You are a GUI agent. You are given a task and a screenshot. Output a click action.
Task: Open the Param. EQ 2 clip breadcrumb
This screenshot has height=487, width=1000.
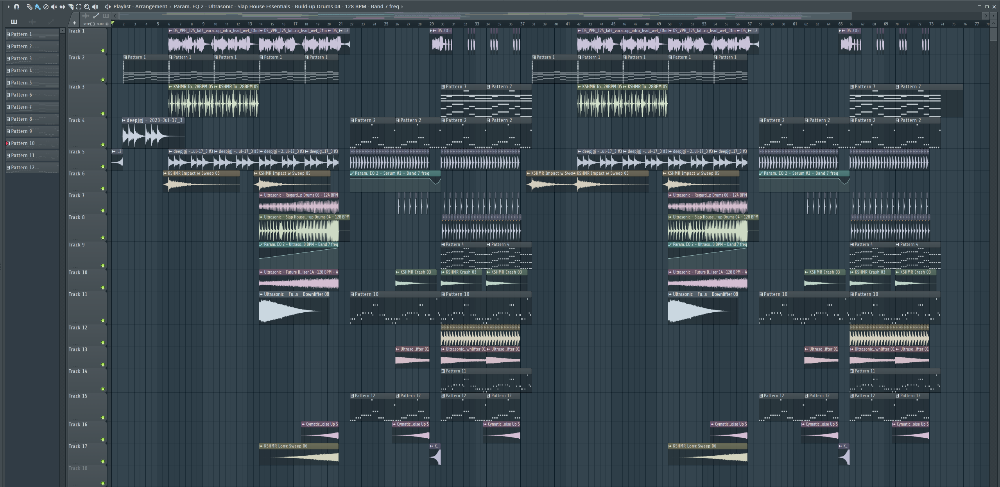point(286,7)
